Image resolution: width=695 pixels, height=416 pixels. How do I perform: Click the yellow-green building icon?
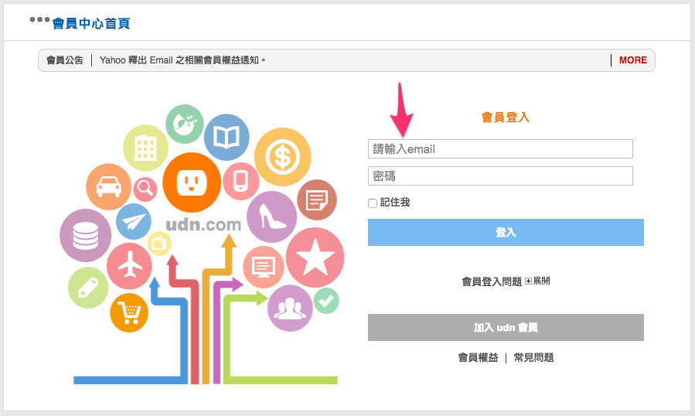pos(145,148)
